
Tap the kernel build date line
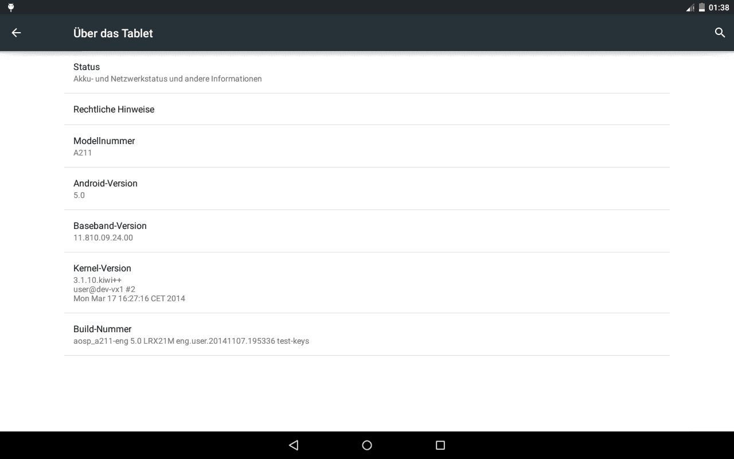[x=129, y=298]
